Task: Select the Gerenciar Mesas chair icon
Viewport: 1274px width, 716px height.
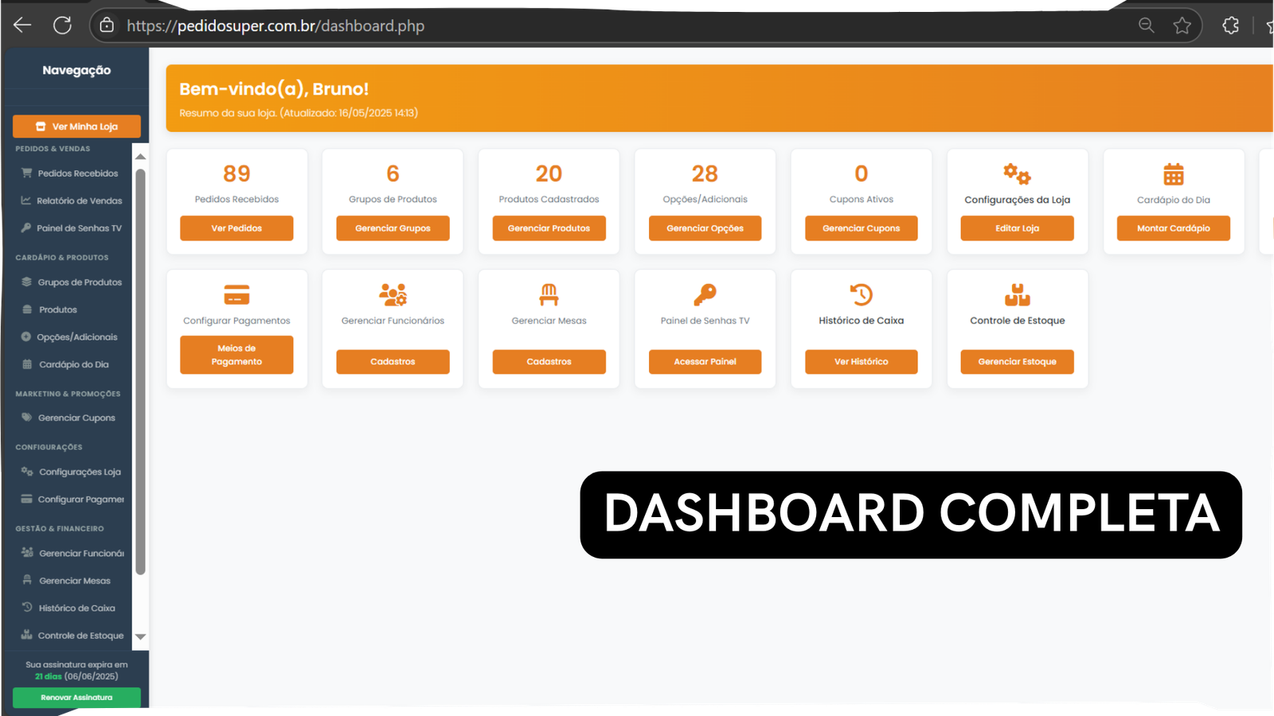Action: 549,294
